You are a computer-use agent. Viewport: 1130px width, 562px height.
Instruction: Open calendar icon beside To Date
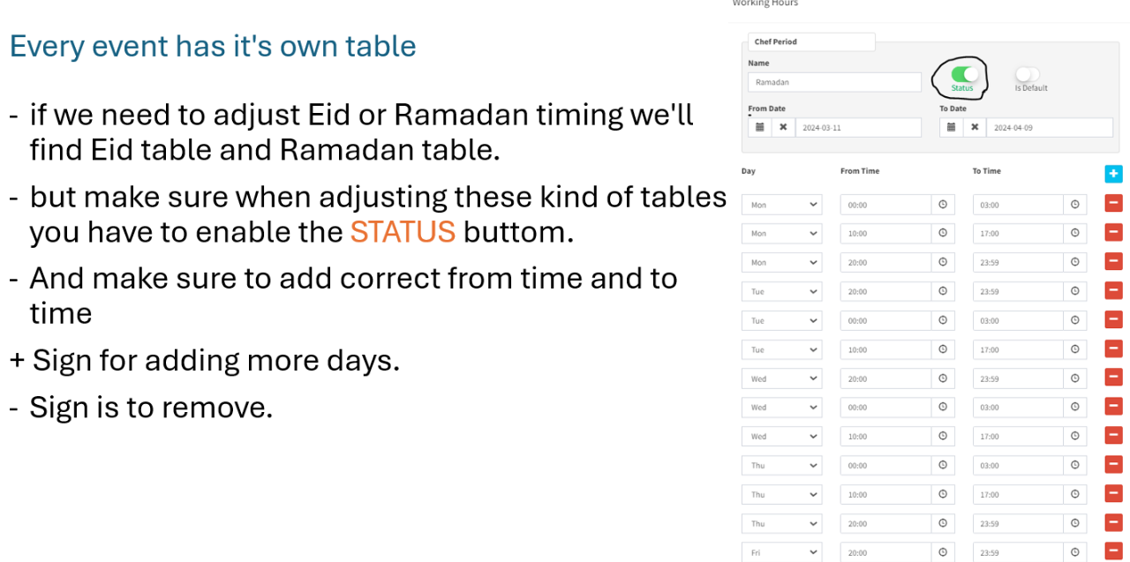951,127
